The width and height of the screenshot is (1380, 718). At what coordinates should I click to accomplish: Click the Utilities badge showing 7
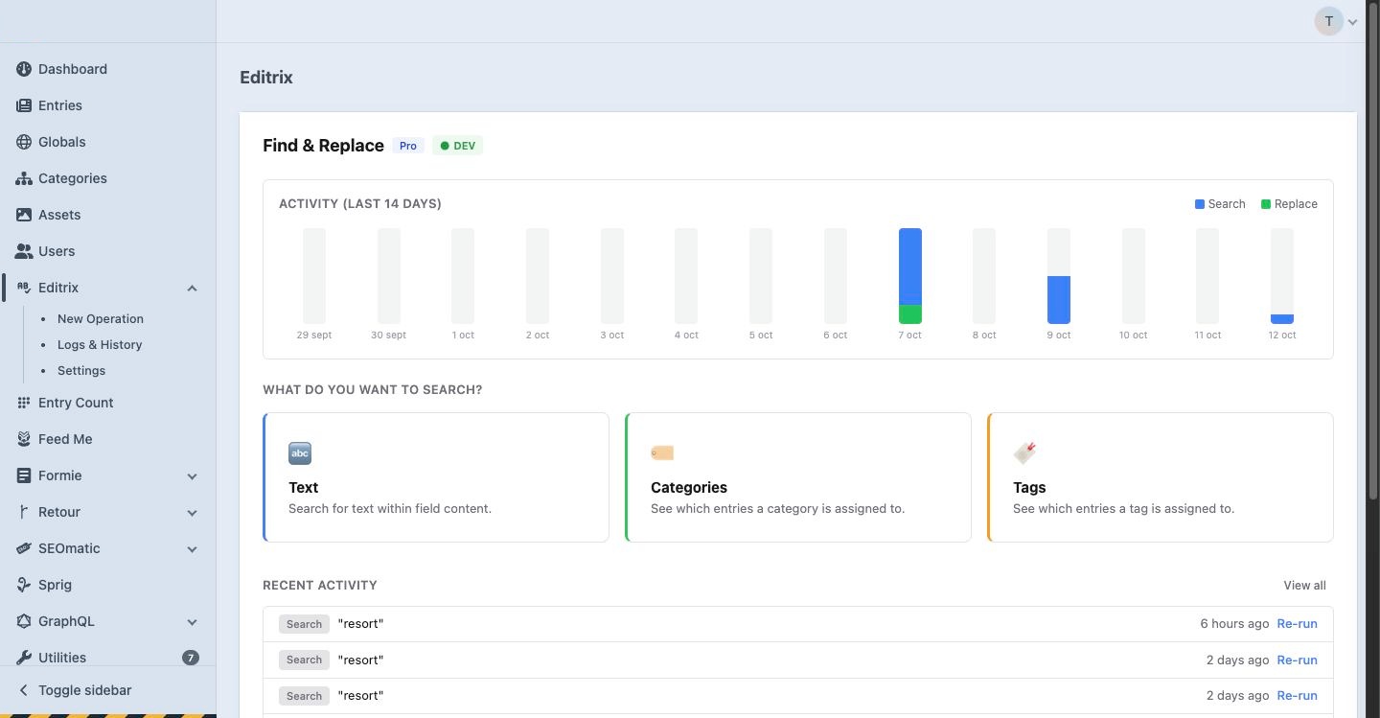pyautogui.click(x=191, y=658)
